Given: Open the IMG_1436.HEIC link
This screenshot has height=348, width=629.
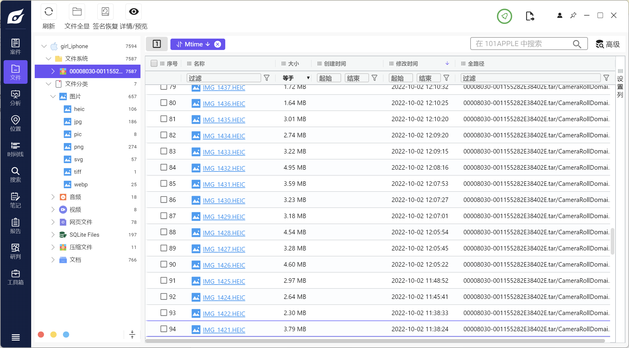Looking at the screenshot, I should 224,104.
